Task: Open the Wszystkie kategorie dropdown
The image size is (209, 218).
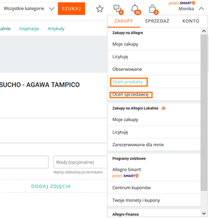Action: click(29, 9)
